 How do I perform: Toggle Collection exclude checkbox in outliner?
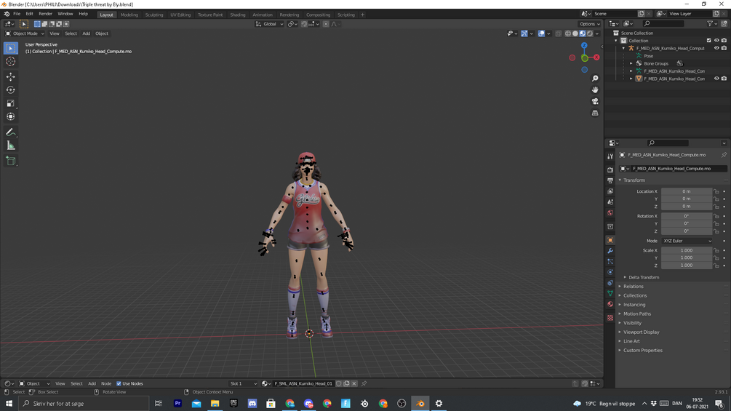(709, 41)
